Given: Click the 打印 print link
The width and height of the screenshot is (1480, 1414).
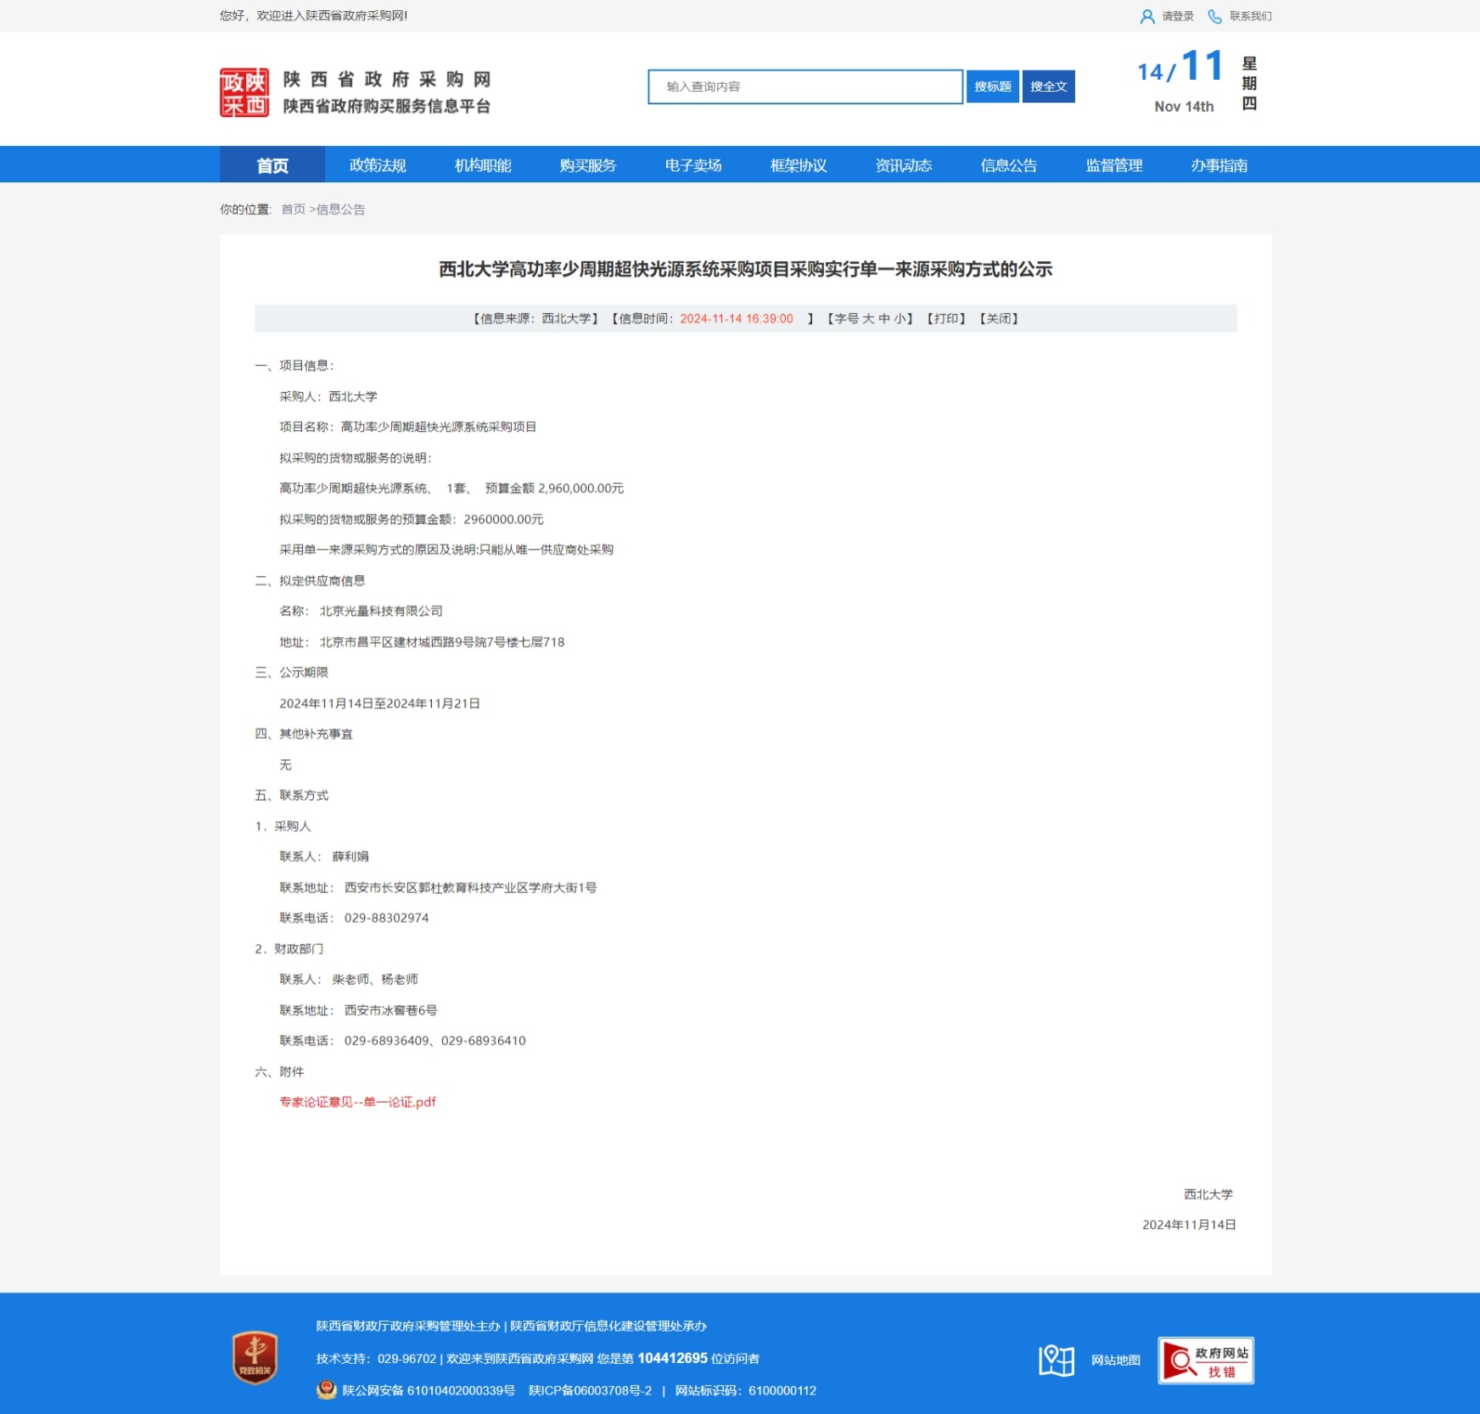Looking at the screenshot, I should (x=946, y=319).
